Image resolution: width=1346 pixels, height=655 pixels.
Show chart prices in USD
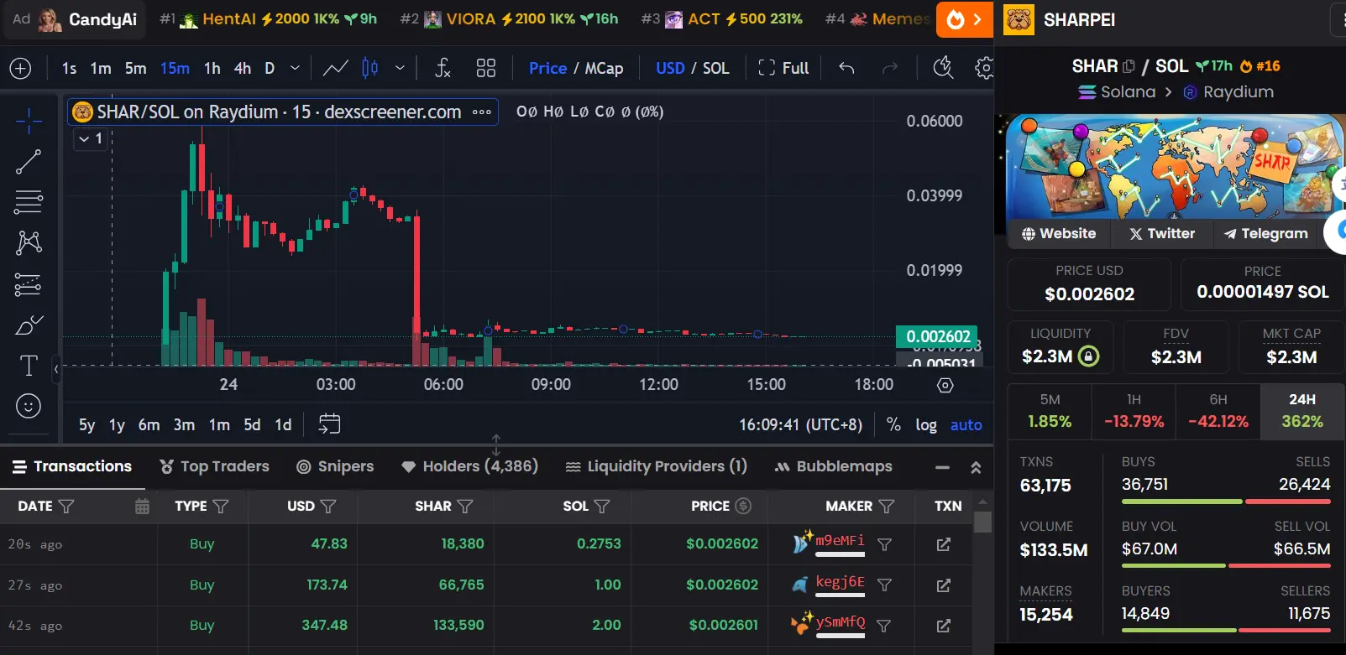click(670, 68)
